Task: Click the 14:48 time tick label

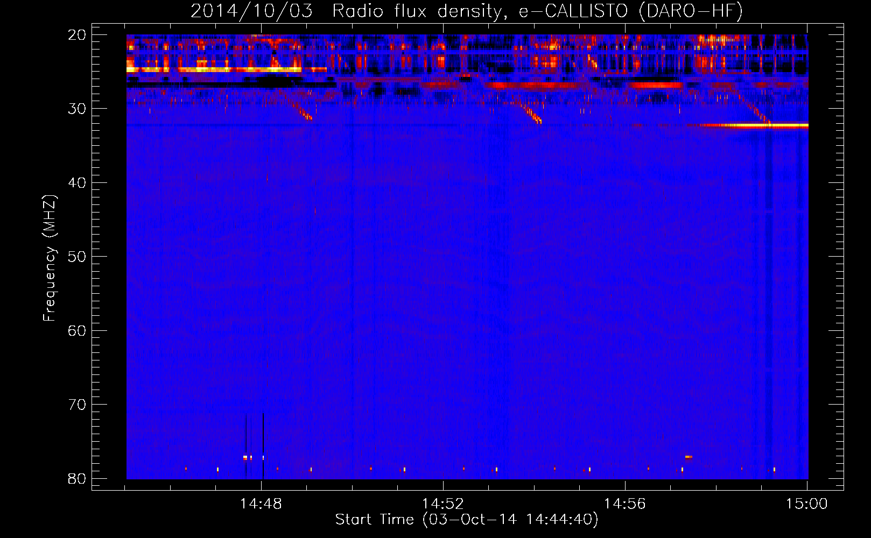Action: coord(261,504)
